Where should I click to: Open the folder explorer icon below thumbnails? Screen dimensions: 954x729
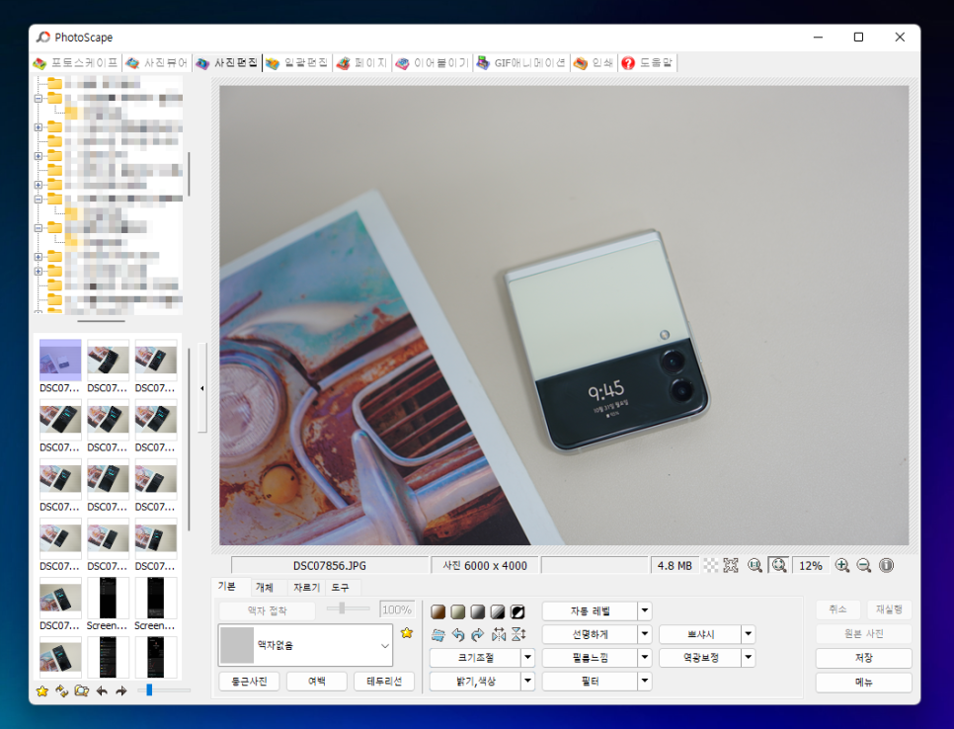click(82, 690)
